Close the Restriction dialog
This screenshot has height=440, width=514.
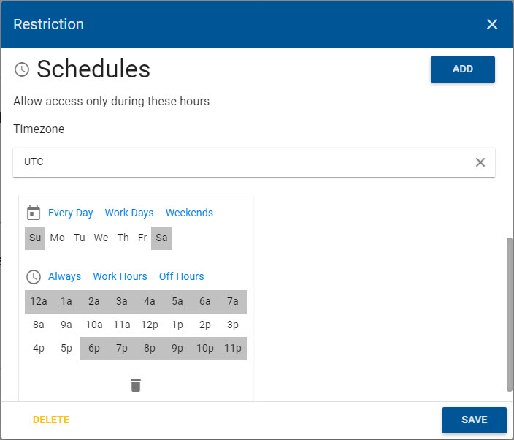click(x=492, y=24)
